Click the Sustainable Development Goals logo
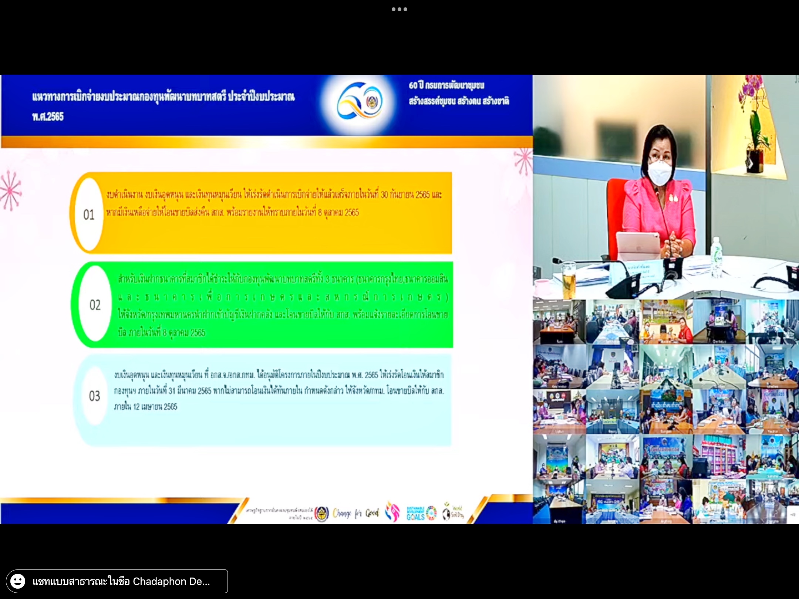This screenshot has width=799, height=599. (x=421, y=513)
